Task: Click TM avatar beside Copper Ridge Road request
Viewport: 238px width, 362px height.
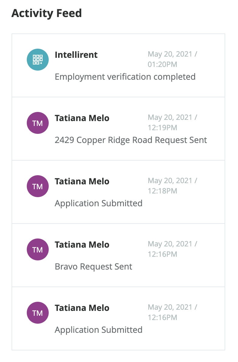Action: [x=38, y=123]
